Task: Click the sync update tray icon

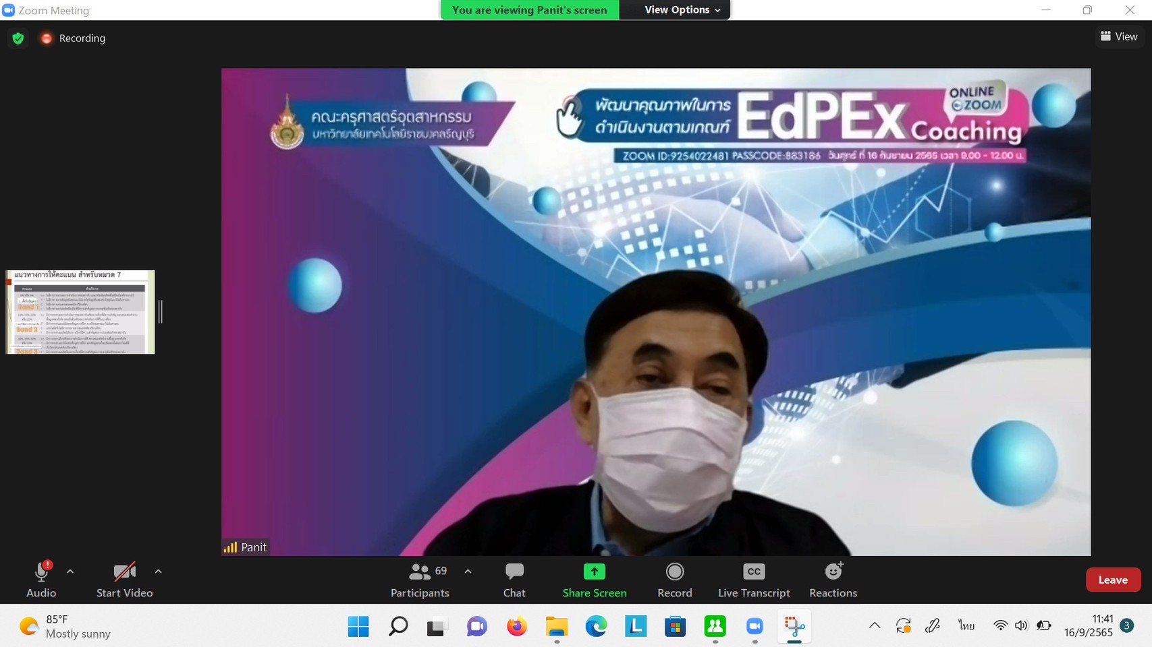Action: [x=904, y=626]
